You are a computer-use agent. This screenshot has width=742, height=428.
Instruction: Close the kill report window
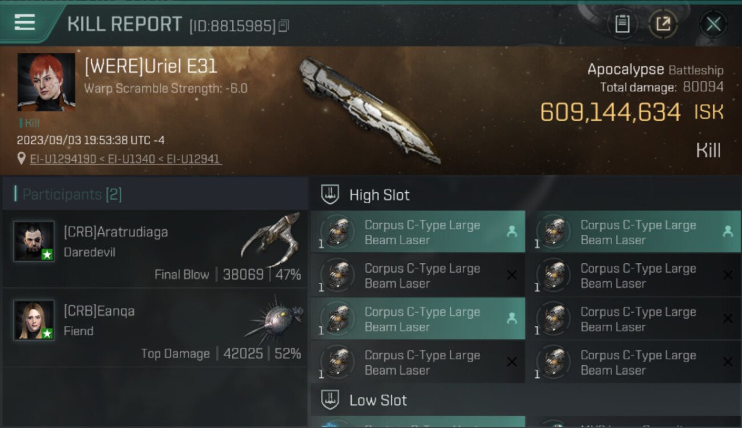(713, 24)
